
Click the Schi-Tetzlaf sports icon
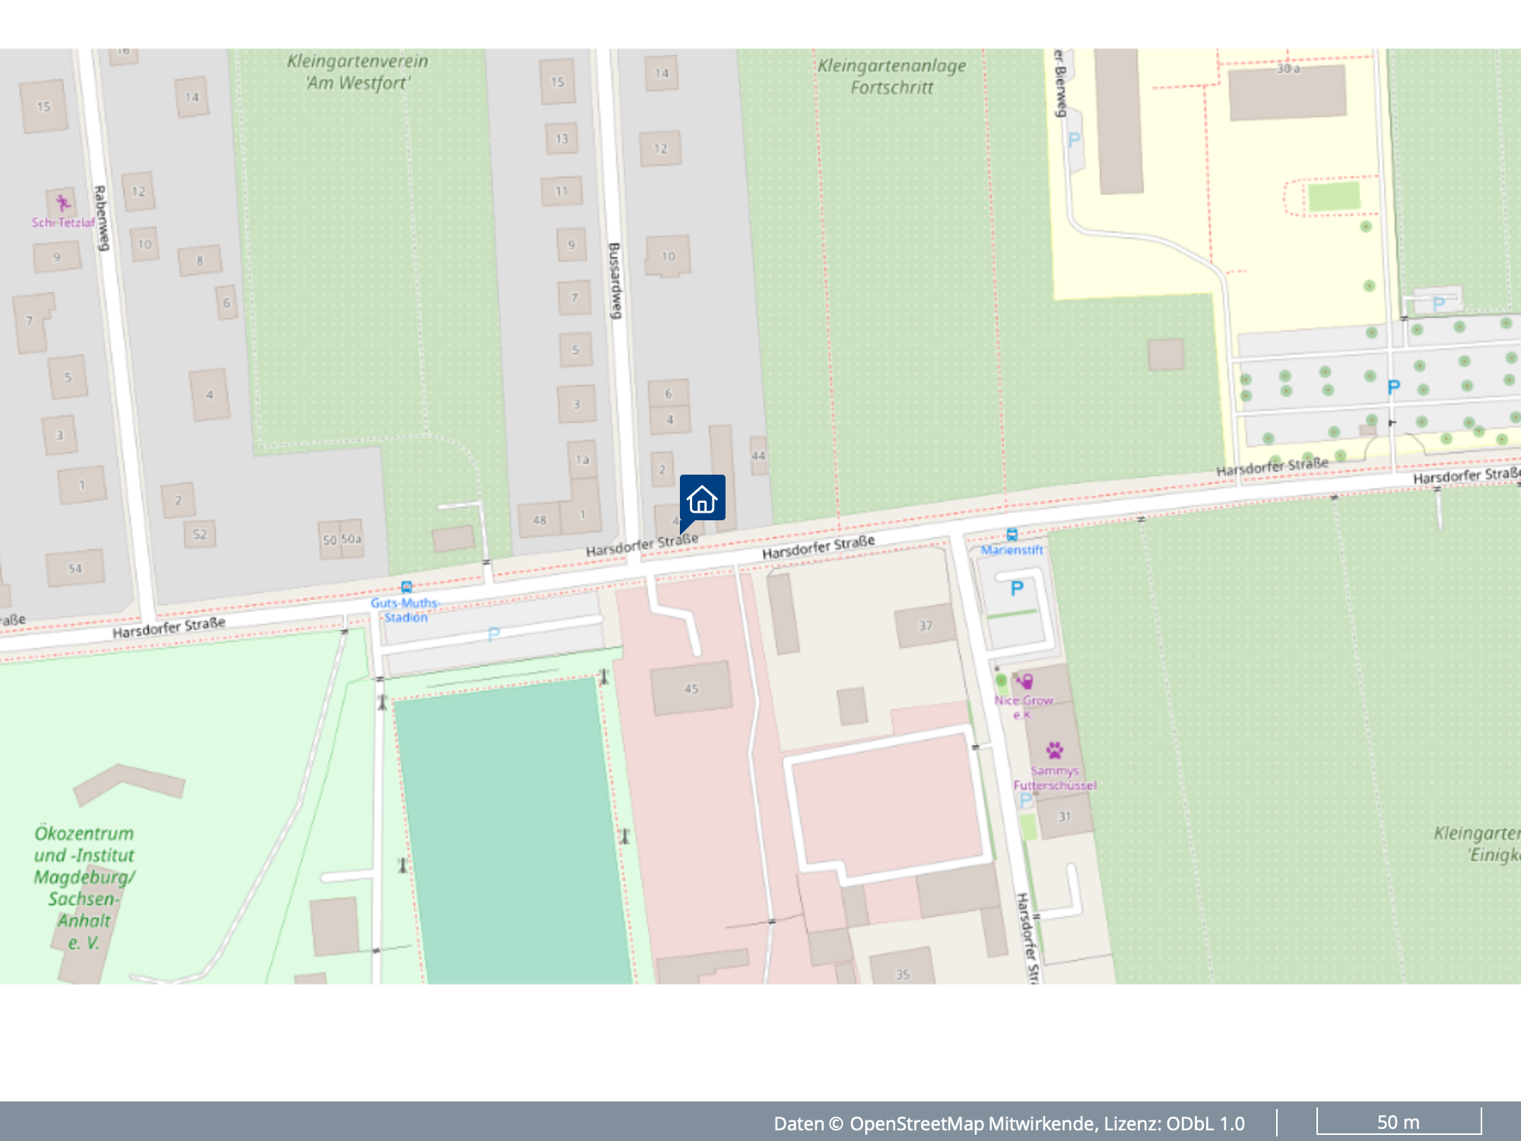(62, 203)
